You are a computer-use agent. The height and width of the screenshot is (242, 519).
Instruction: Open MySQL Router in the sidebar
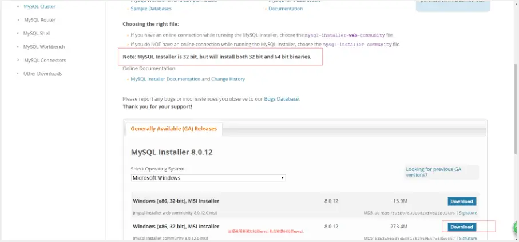[39, 20]
